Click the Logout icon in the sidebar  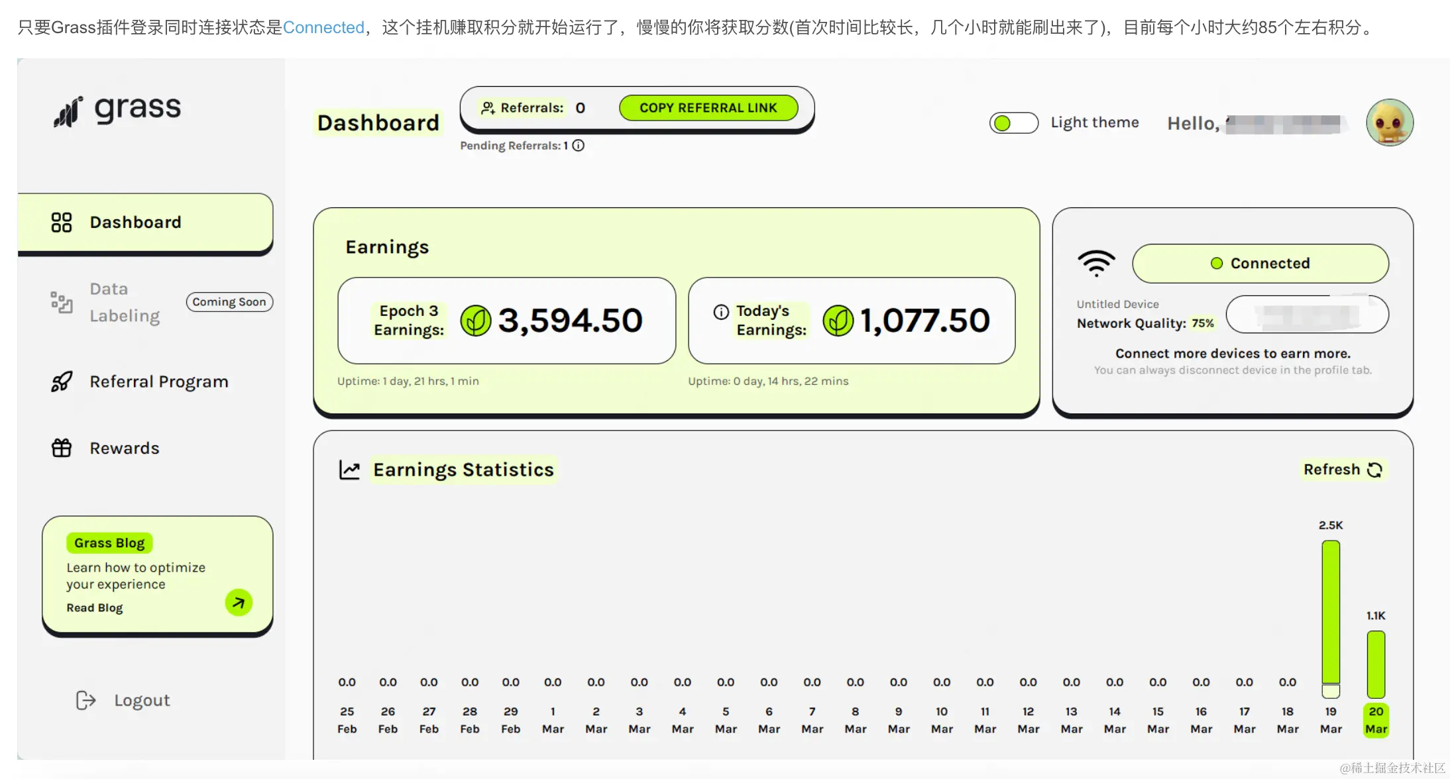tap(85, 700)
